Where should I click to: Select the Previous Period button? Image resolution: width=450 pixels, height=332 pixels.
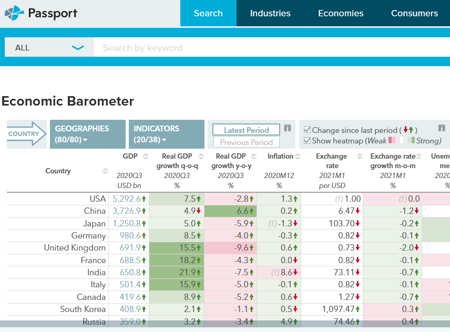point(246,142)
